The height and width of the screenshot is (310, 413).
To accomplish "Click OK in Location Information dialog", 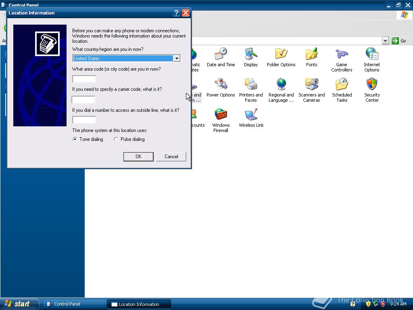I will tap(138, 157).
